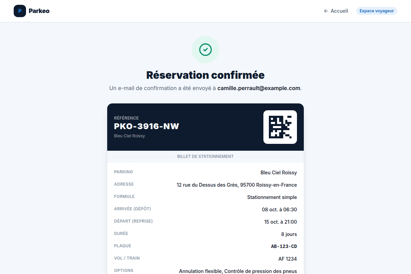
Task: Click the QR code on the ticket
Action: tap(280, 127)
